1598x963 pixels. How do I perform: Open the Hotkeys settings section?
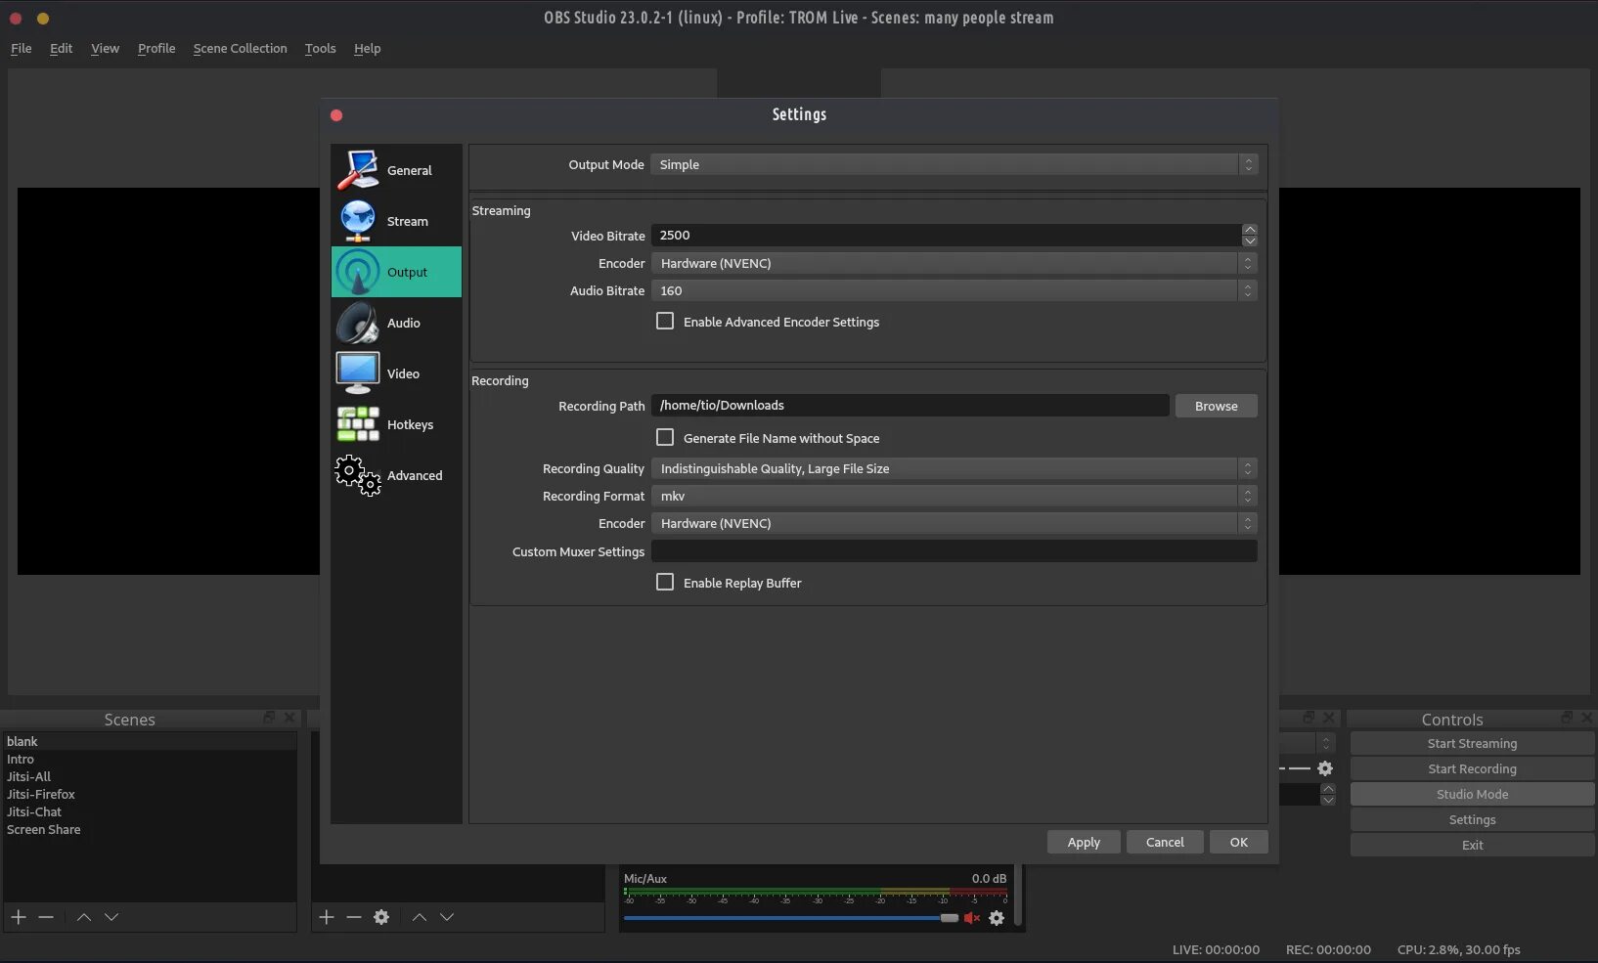coord(395,424)
